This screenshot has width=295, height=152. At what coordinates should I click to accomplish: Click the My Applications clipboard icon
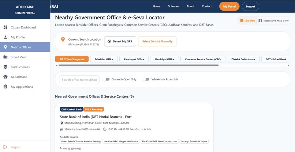(5, 87)
